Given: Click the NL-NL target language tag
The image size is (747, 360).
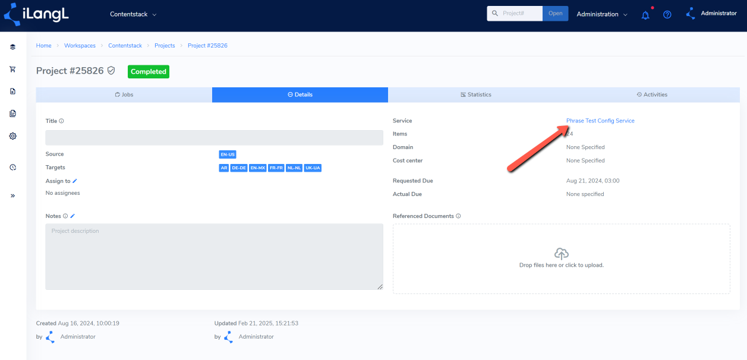Looking at the screenshot, I should pyautogui.click(x=294, y=168).
